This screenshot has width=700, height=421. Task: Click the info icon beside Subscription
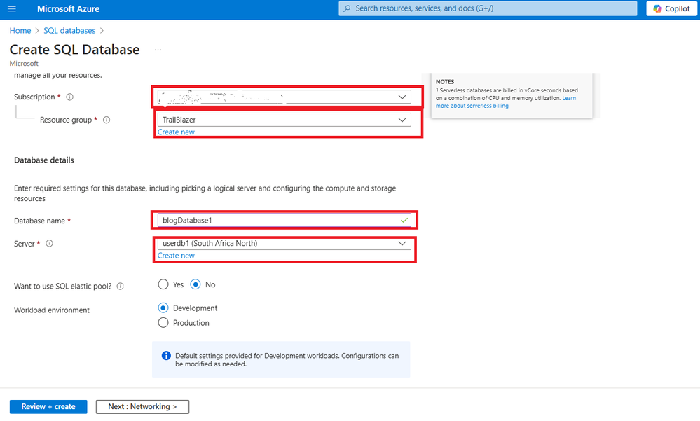[x=69, y=97]
